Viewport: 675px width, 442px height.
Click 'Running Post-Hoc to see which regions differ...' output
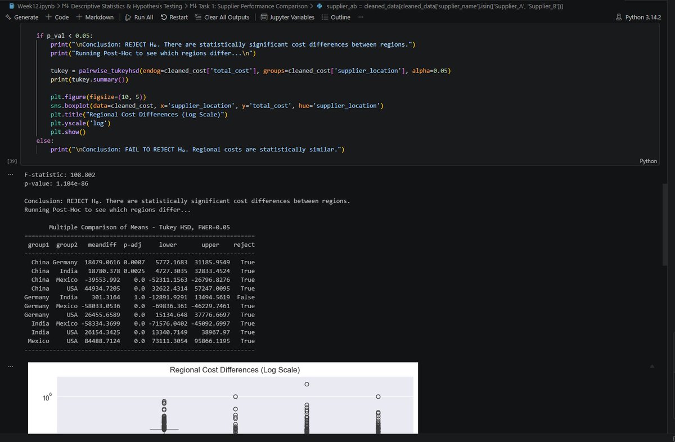coord(107,210)
